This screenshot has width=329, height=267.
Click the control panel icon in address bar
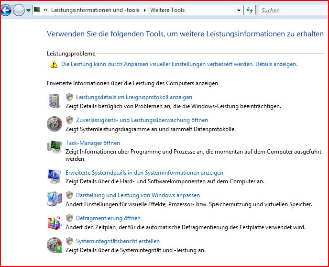tap(37, 10)
